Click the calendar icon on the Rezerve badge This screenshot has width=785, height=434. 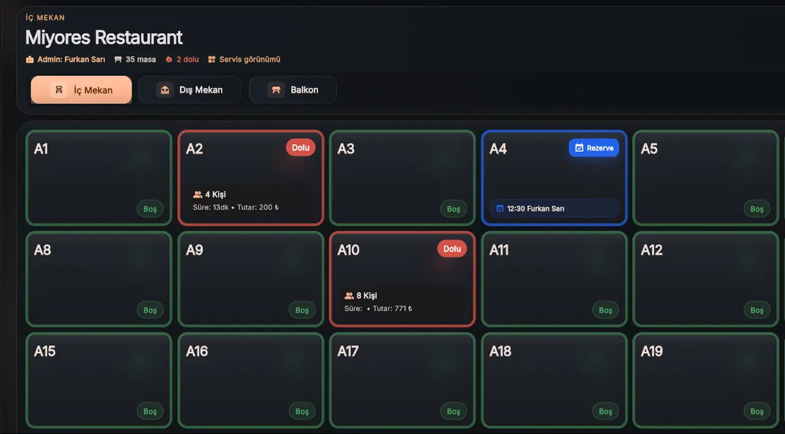click(579, 148)
